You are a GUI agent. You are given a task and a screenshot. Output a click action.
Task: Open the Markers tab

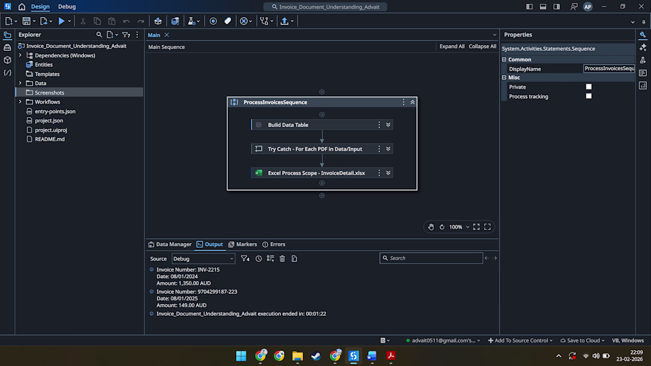pyautogui.click(x=243, y=244)
